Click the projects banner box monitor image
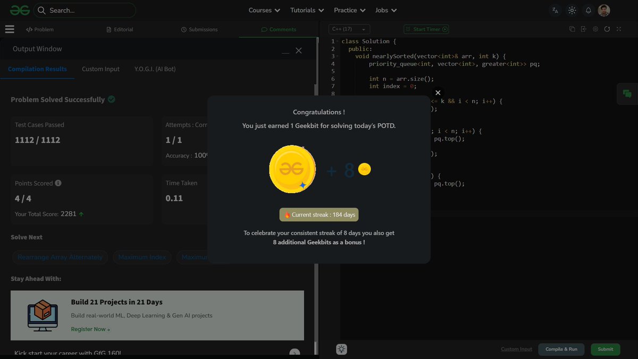The image size is (638, 359). [43, 315]
